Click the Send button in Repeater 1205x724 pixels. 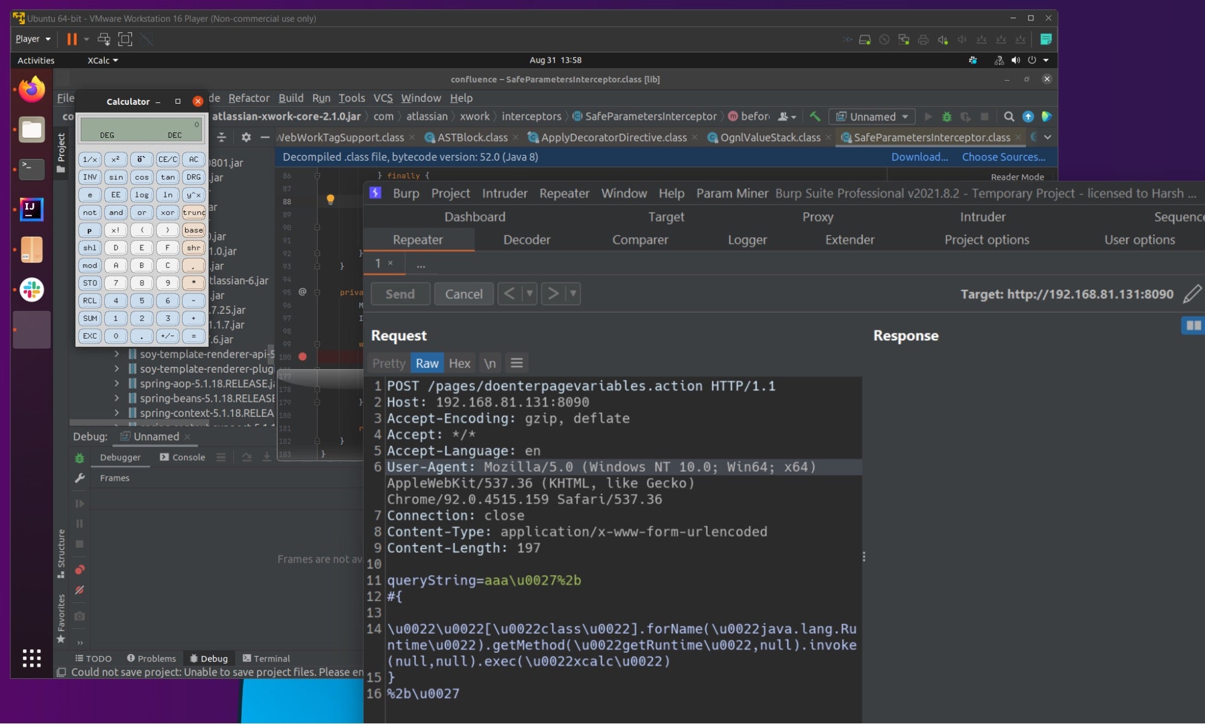[x=400, y=294]
